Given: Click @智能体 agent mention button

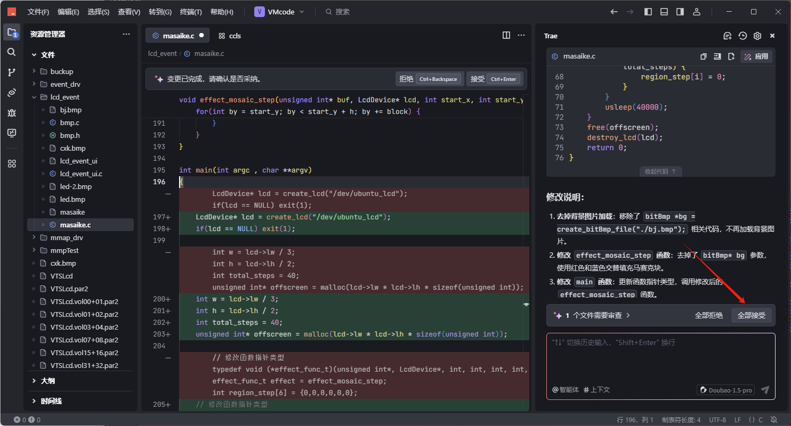Looking at the screenshot, I should tap(565, 390).
